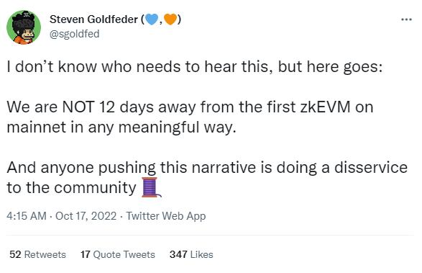Click the word community before the spool

tap(96, 188)
